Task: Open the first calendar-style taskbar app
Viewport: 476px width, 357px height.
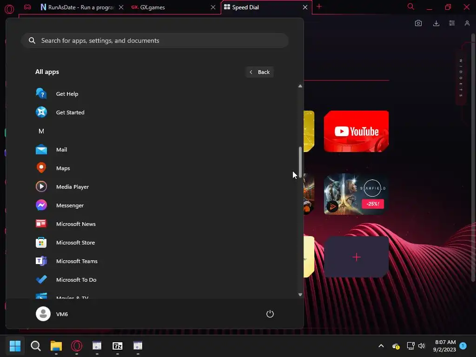Action: pos(97,346)
